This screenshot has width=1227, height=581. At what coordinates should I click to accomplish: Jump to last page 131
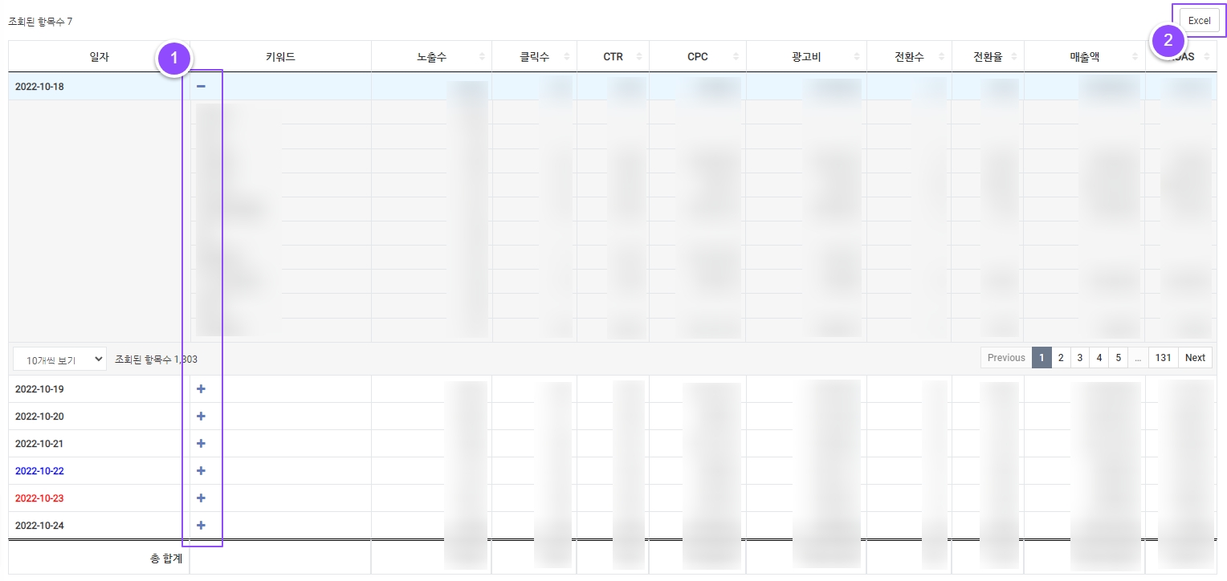click(1164, 358)
